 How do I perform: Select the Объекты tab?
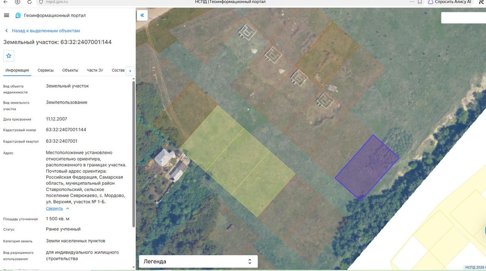(x=70, y=70)
